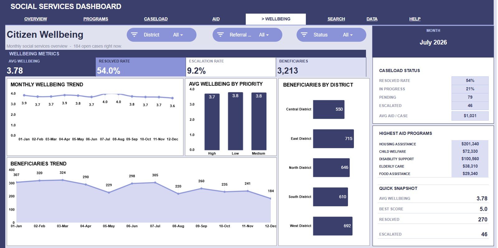This screenshot has height=248, width=498.
Task: Switch to the CASELOAD tab
Action: point(156,19)
